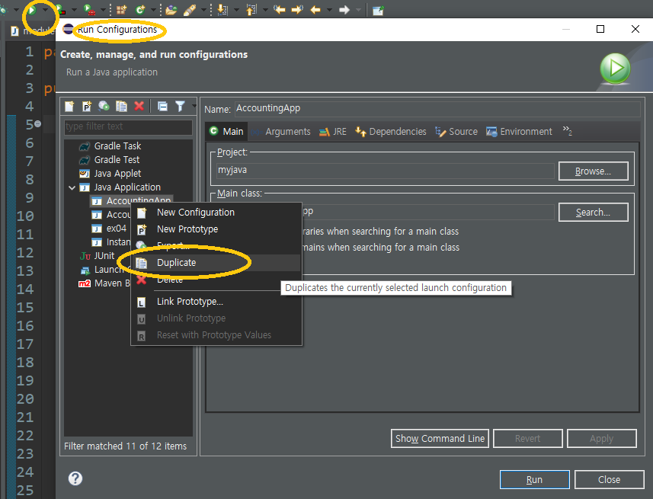
Task: Select Java Application tree item
Action: (x=127, y=187)
